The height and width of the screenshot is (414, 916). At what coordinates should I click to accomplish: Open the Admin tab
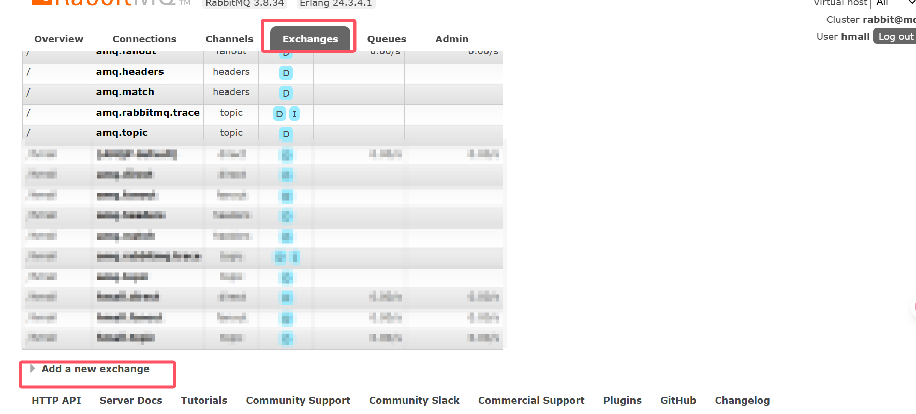(452, 39)
